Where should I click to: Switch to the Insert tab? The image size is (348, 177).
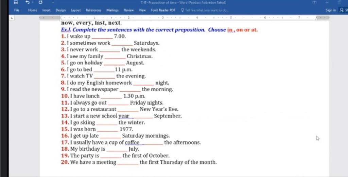pyautogui.click(x=47, y=10)
